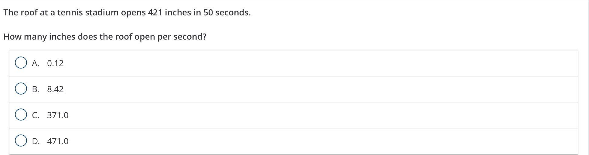Click the answer value 0.12
Screen dimensions: 589x155
pyautogui.click(x=55, y=63)
